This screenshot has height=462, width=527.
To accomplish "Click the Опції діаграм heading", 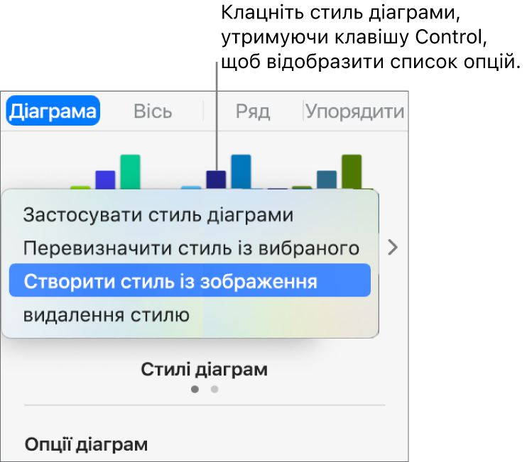I will [87, 444].
